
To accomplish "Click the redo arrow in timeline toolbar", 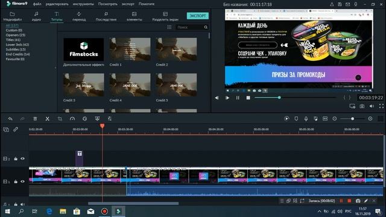I will coord(22,119).
